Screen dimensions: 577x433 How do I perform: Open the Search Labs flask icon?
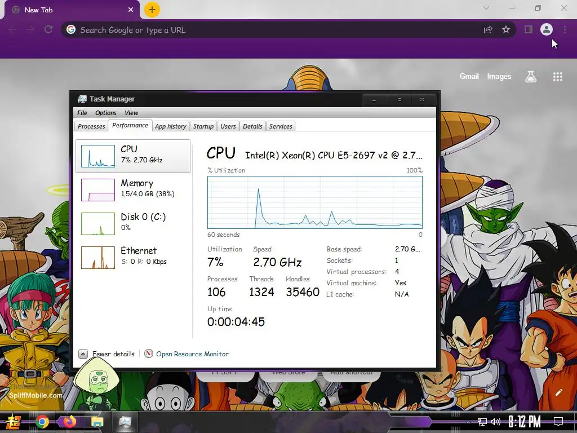click(x=531, y=77)
